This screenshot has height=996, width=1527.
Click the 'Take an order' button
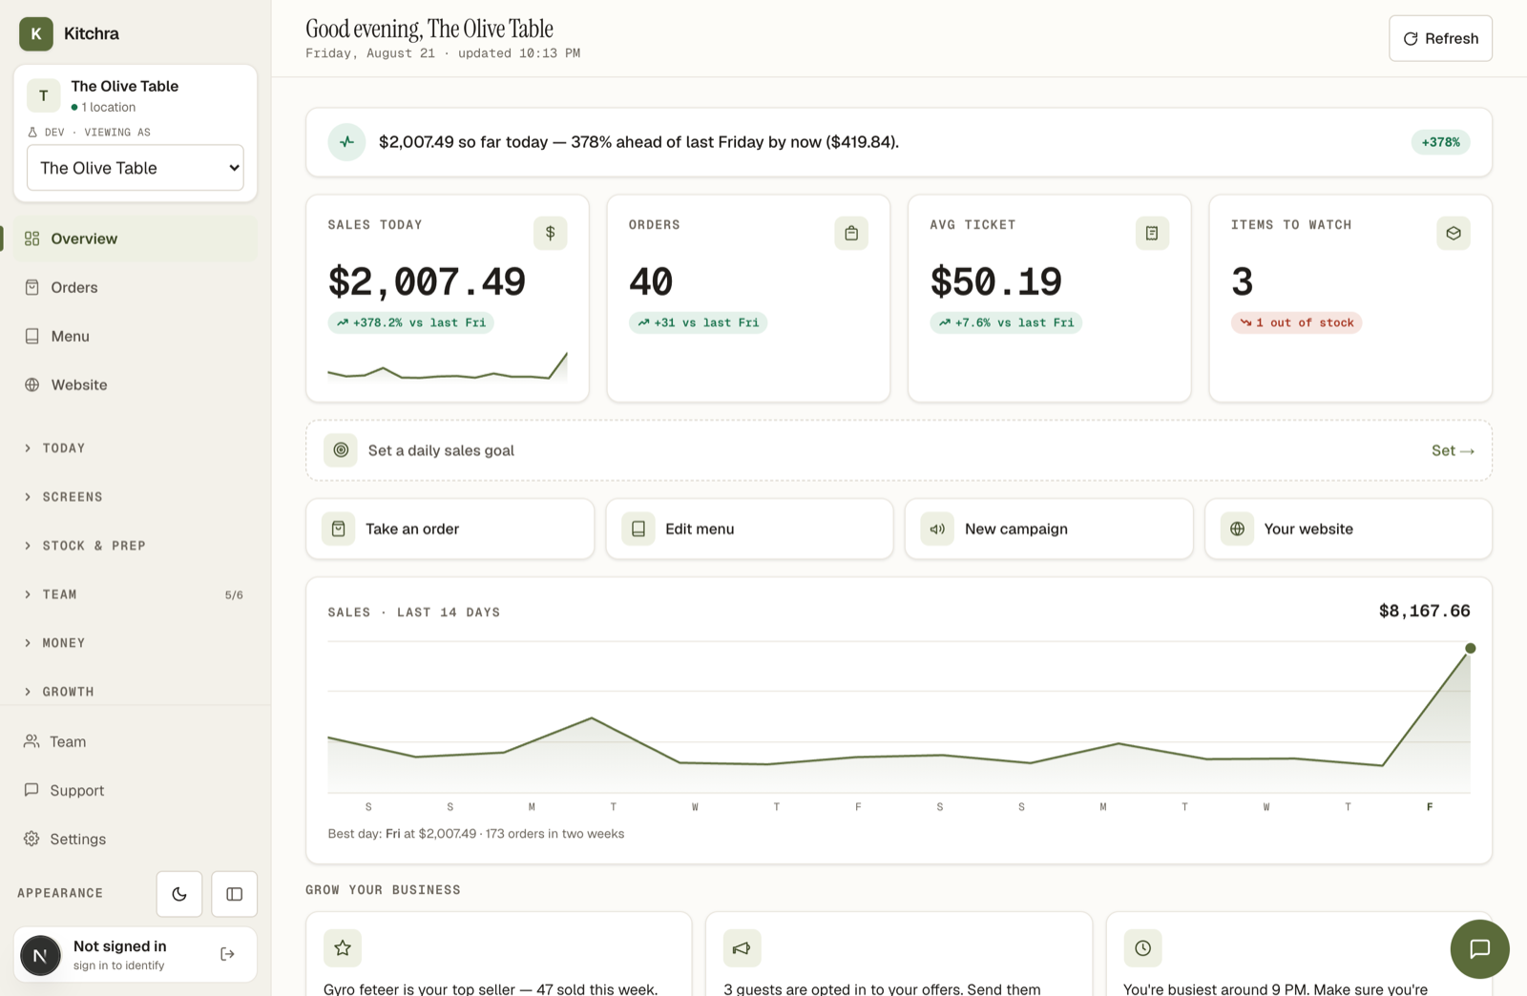tap(450, 529)
